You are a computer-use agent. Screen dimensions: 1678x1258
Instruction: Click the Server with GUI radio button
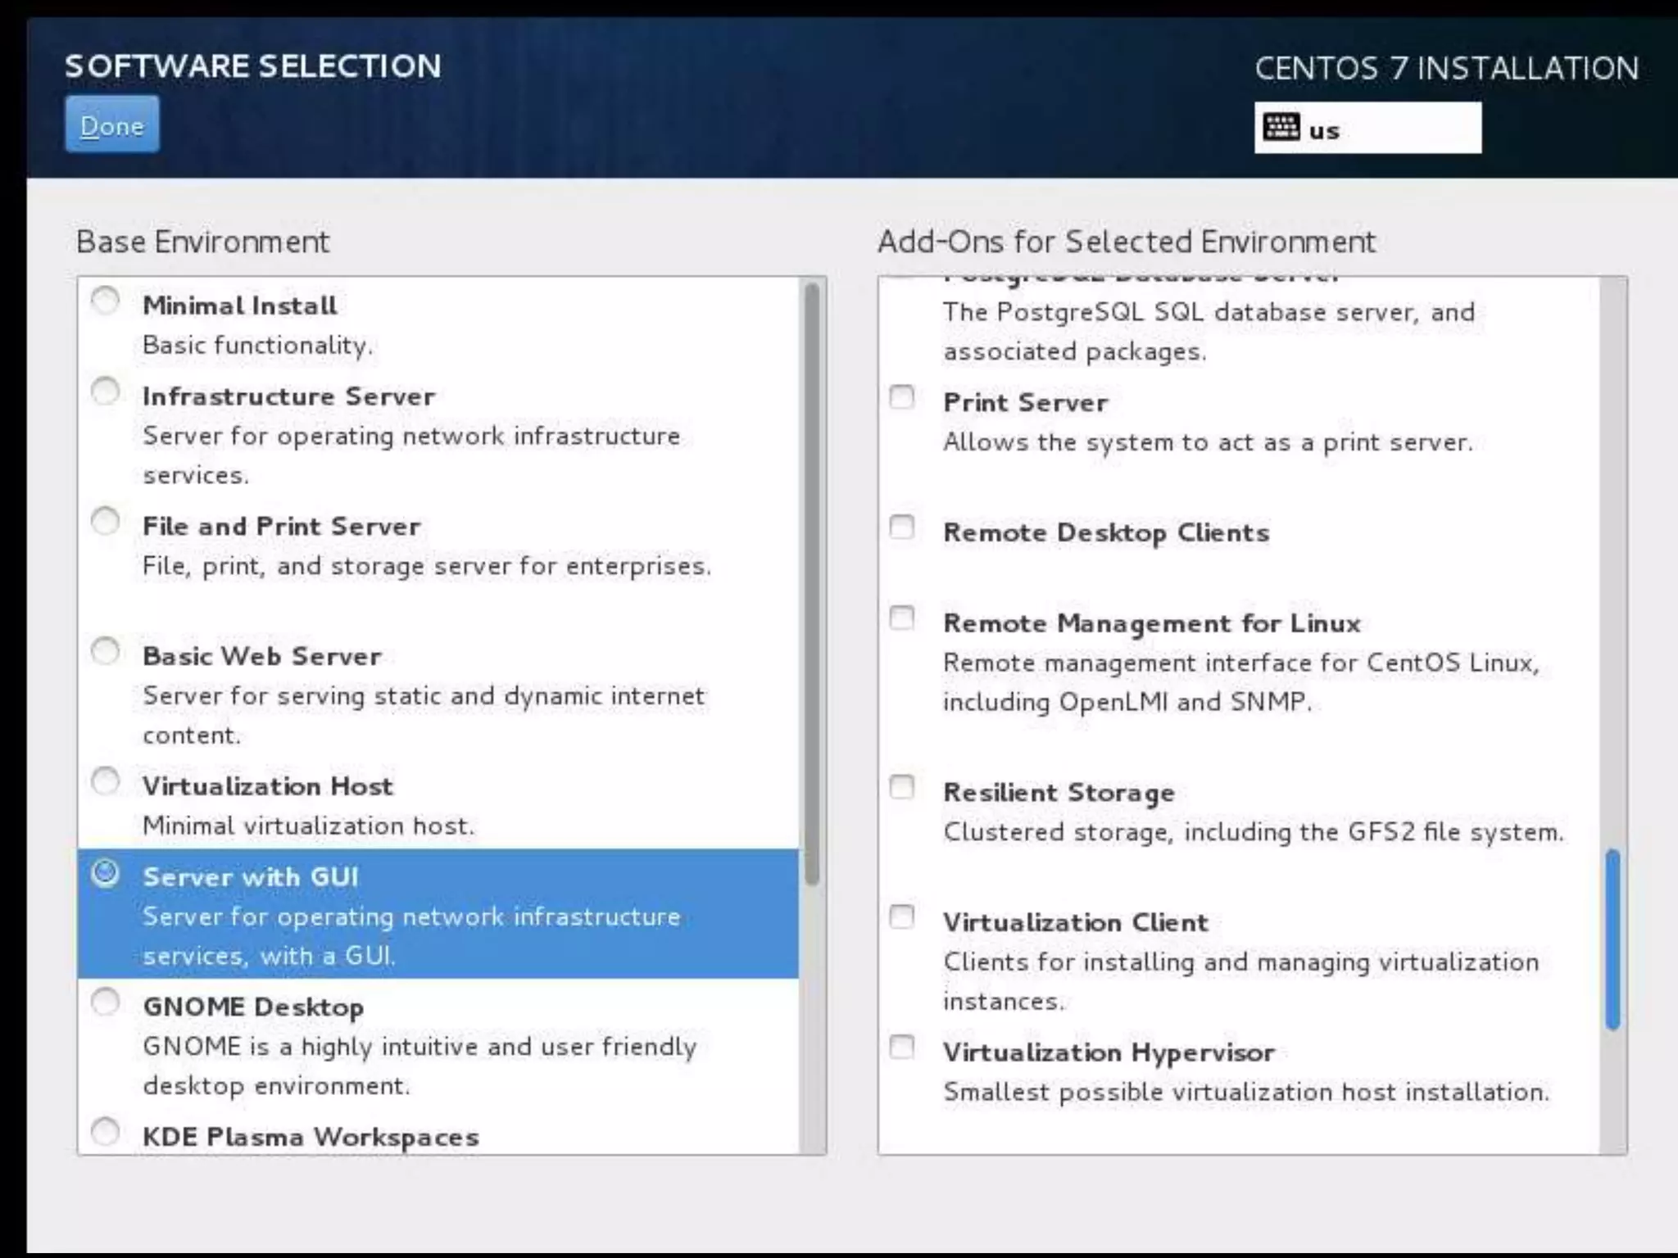click(106, 873)
